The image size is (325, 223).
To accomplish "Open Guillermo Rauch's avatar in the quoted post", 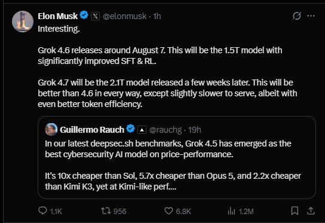I will click(51, 130).
